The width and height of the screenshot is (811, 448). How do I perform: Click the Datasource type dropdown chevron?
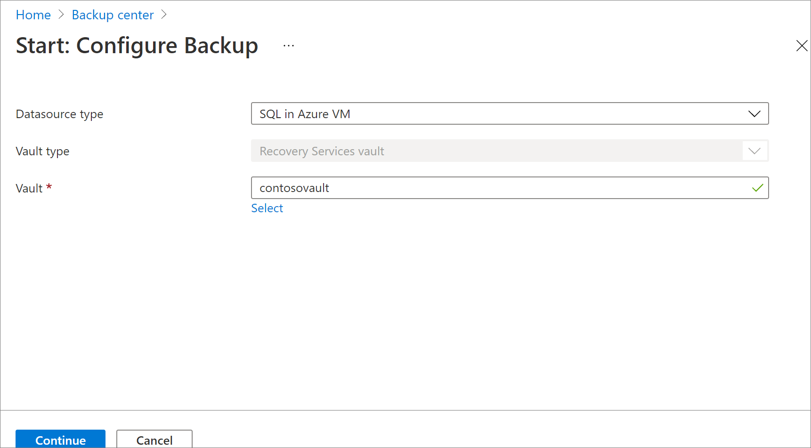pos(754,113)
